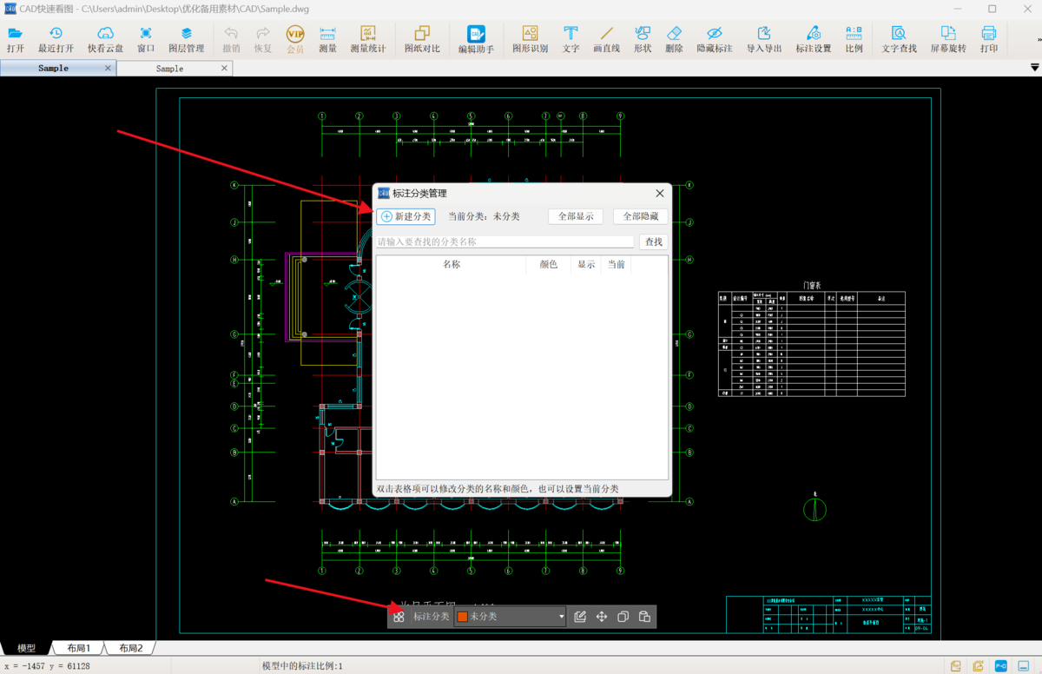Expand the toolbar overflow chevron
1042x674 pixels.
pos(1036,40)
